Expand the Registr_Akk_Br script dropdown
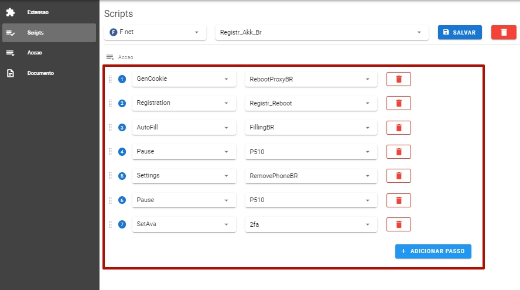Viewport: 520px width, 290px height. pyautogui.click(x=321, y=32)
